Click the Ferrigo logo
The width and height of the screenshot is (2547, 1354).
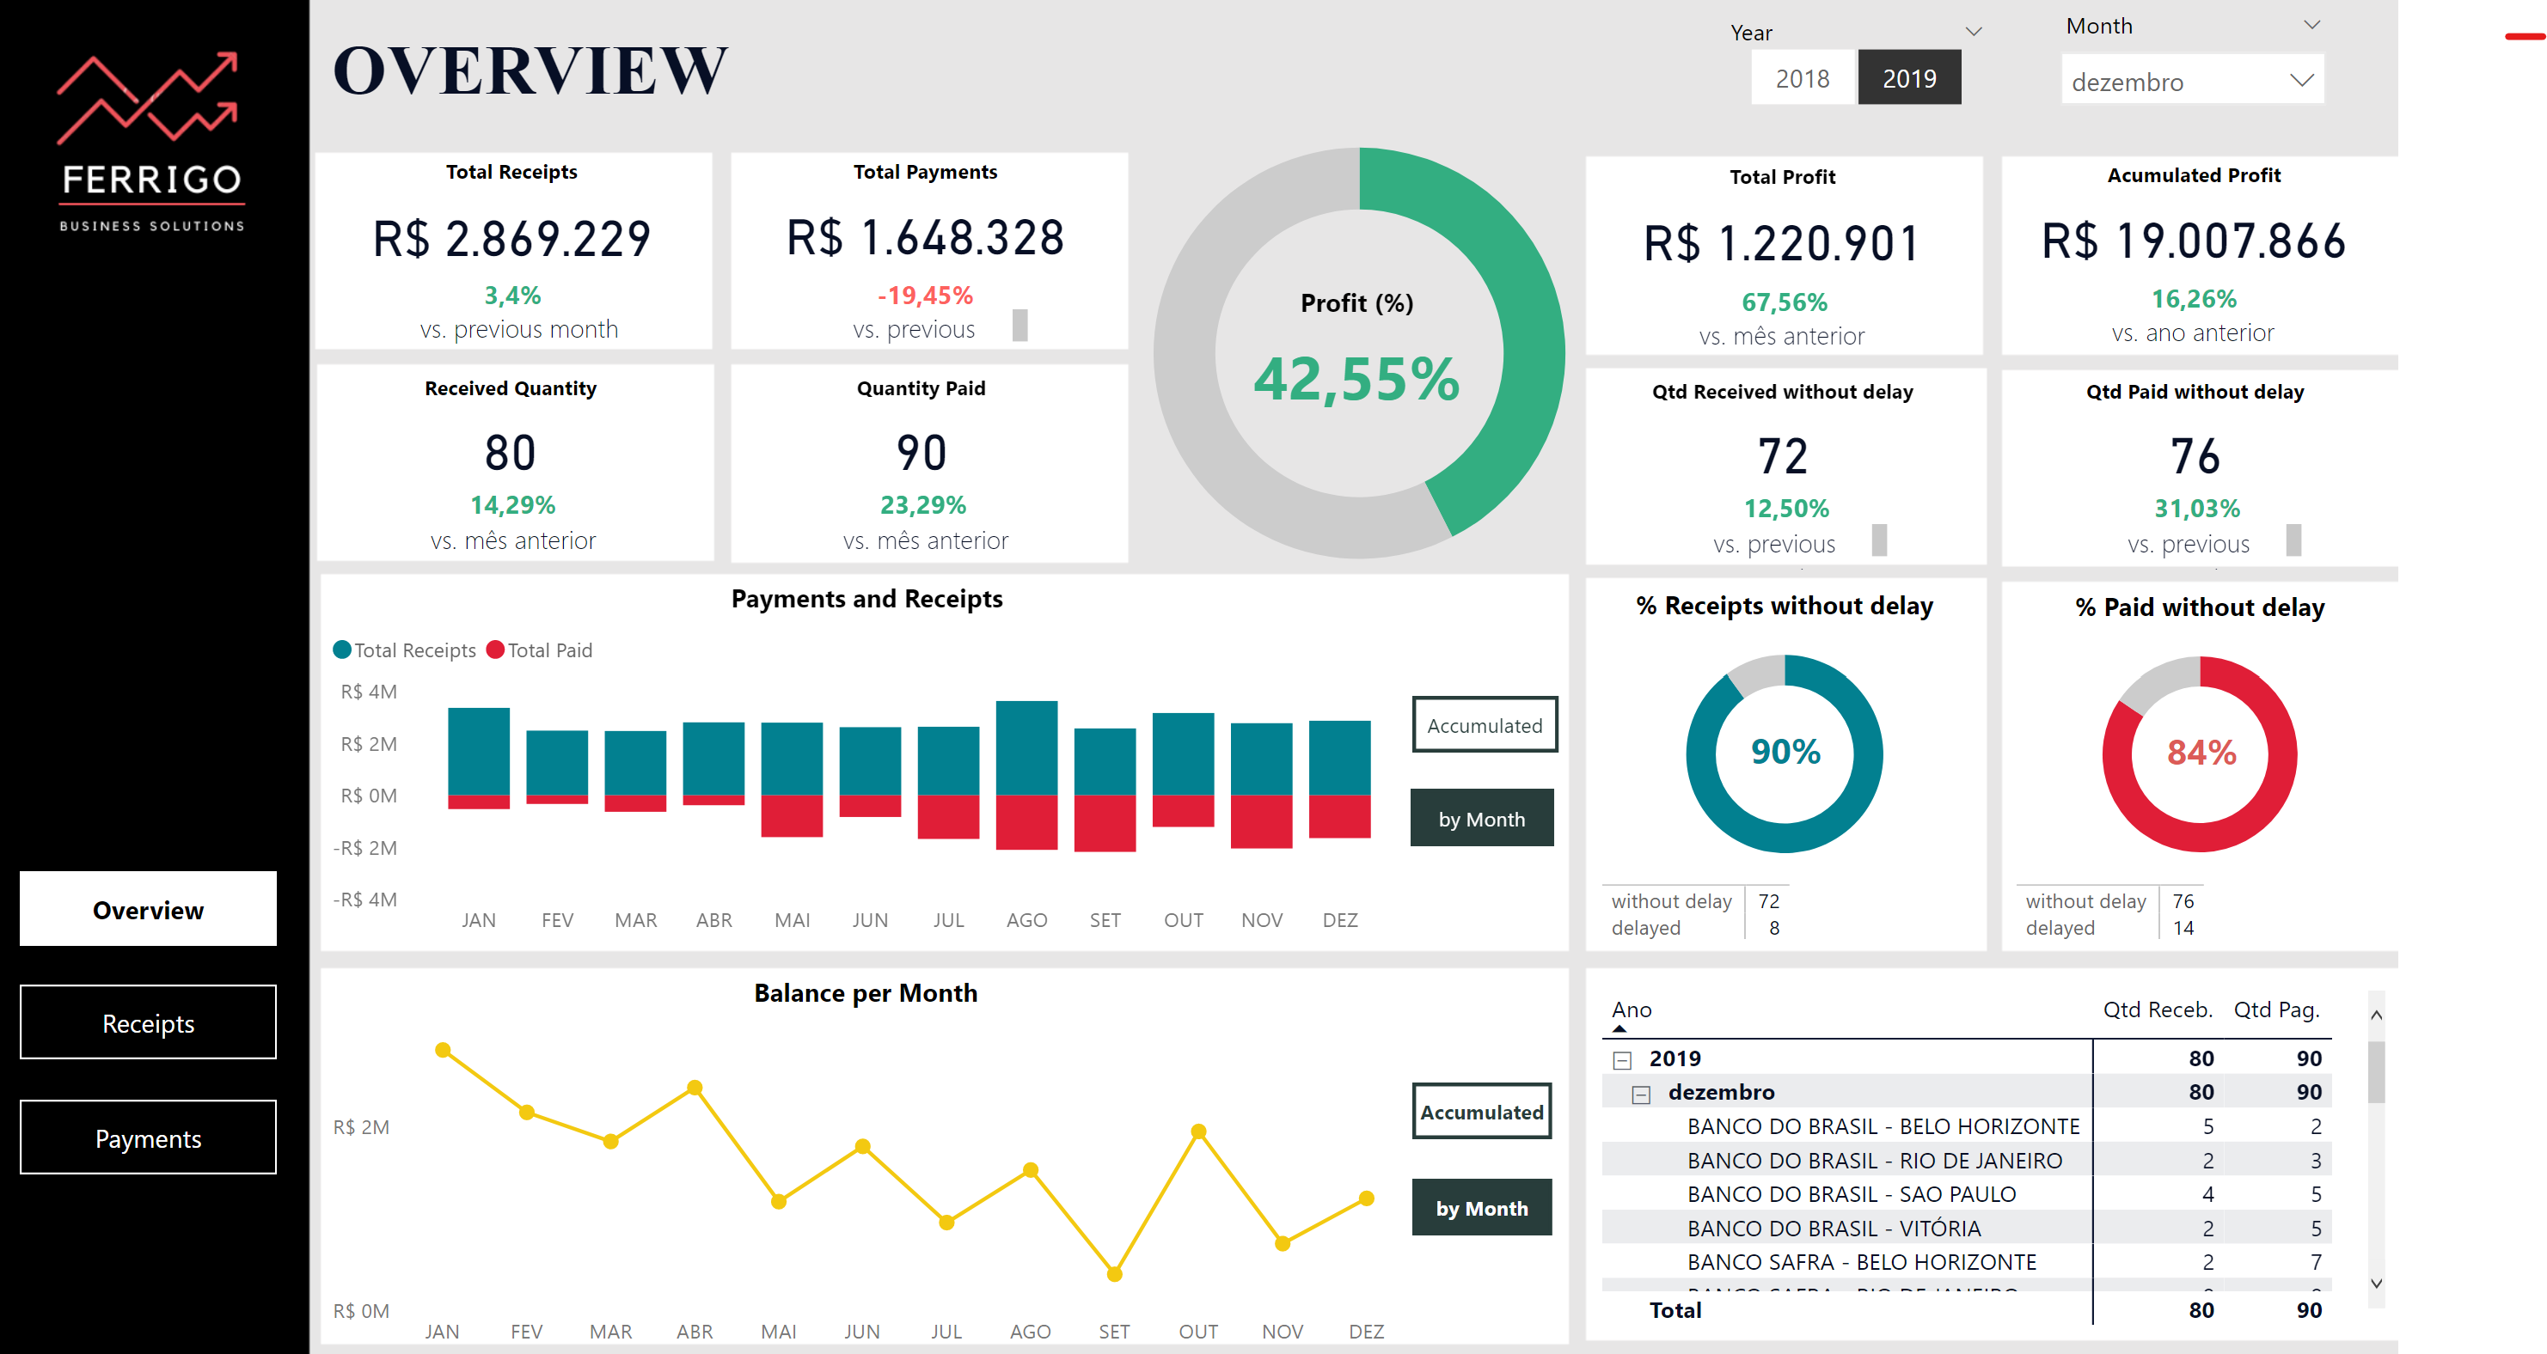(149, 138)
